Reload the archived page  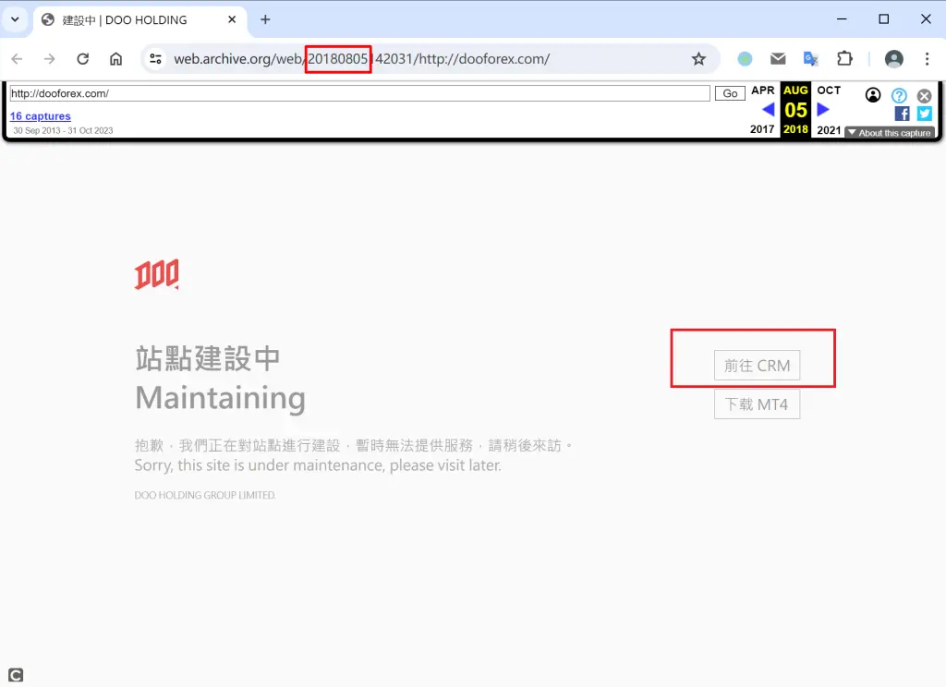(x=82, y=58)
